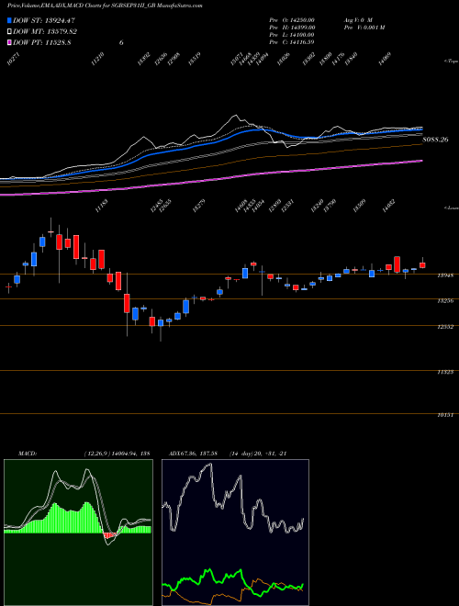459x606 pixels.
Task: Click the ADX indicator heading text
Action: point(228,454)
